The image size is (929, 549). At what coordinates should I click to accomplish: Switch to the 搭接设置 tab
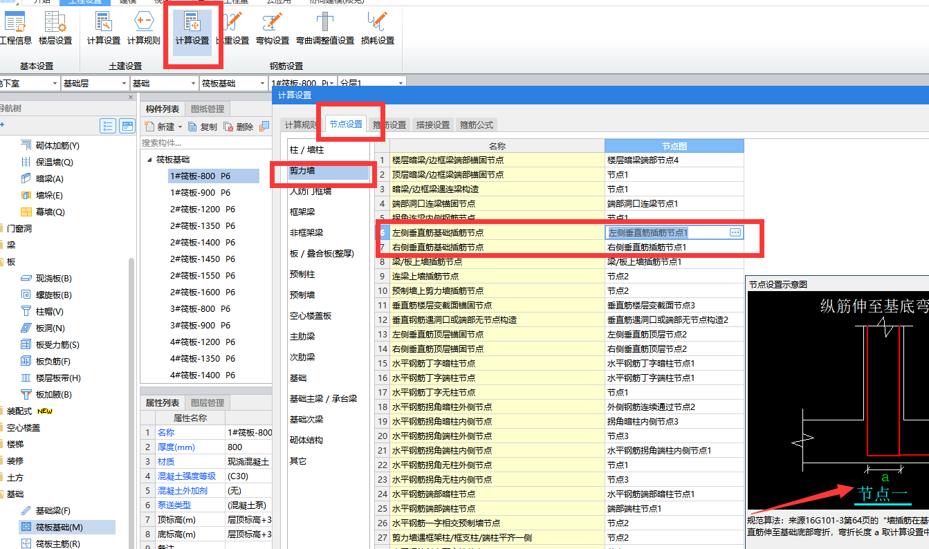433,125
